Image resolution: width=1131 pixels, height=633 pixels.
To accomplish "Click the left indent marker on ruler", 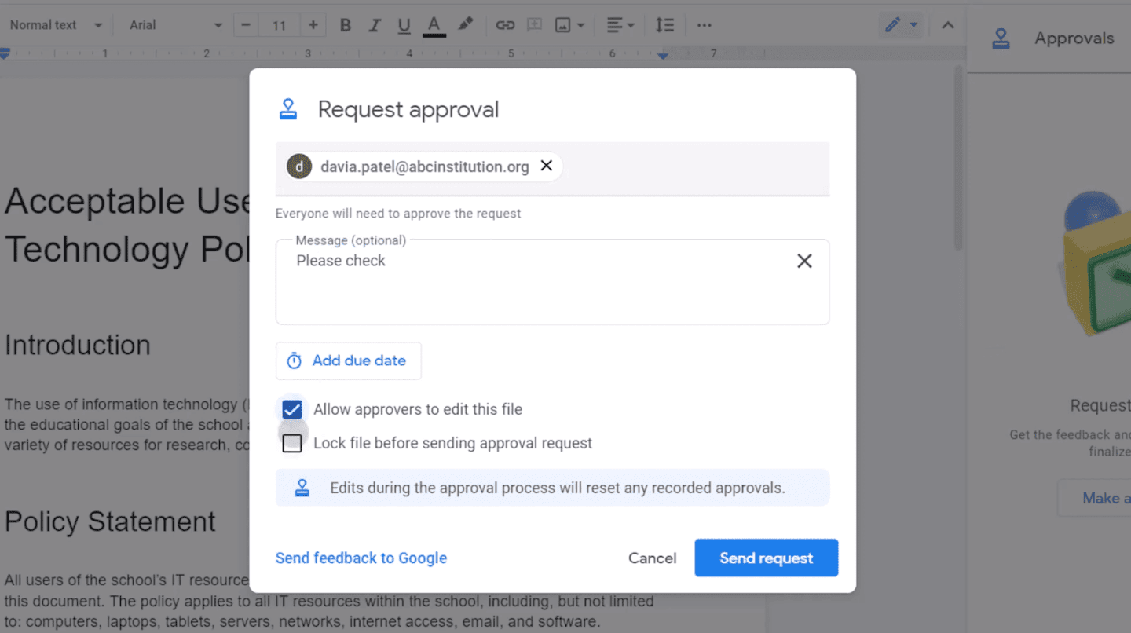I will 5,54.
